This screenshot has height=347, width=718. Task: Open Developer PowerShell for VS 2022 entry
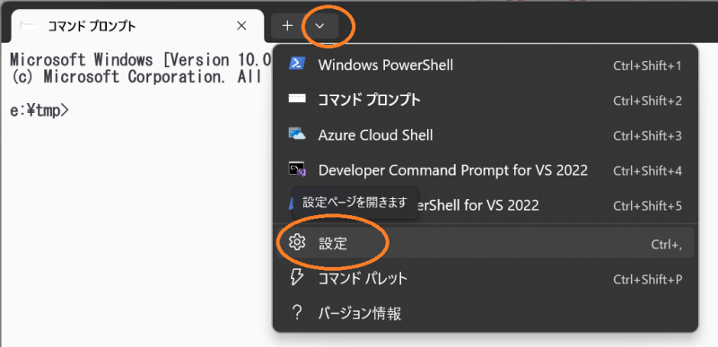[486, 205]
